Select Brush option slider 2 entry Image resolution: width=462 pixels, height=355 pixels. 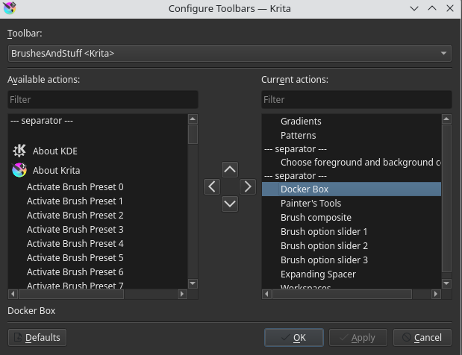click(324, 245)
